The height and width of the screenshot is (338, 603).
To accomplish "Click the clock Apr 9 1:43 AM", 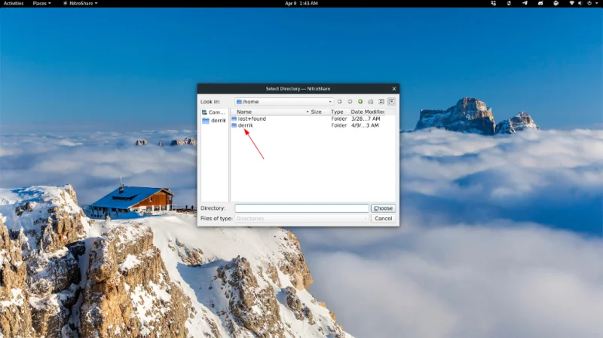I will pyautogui.click(x=301, y=3).
